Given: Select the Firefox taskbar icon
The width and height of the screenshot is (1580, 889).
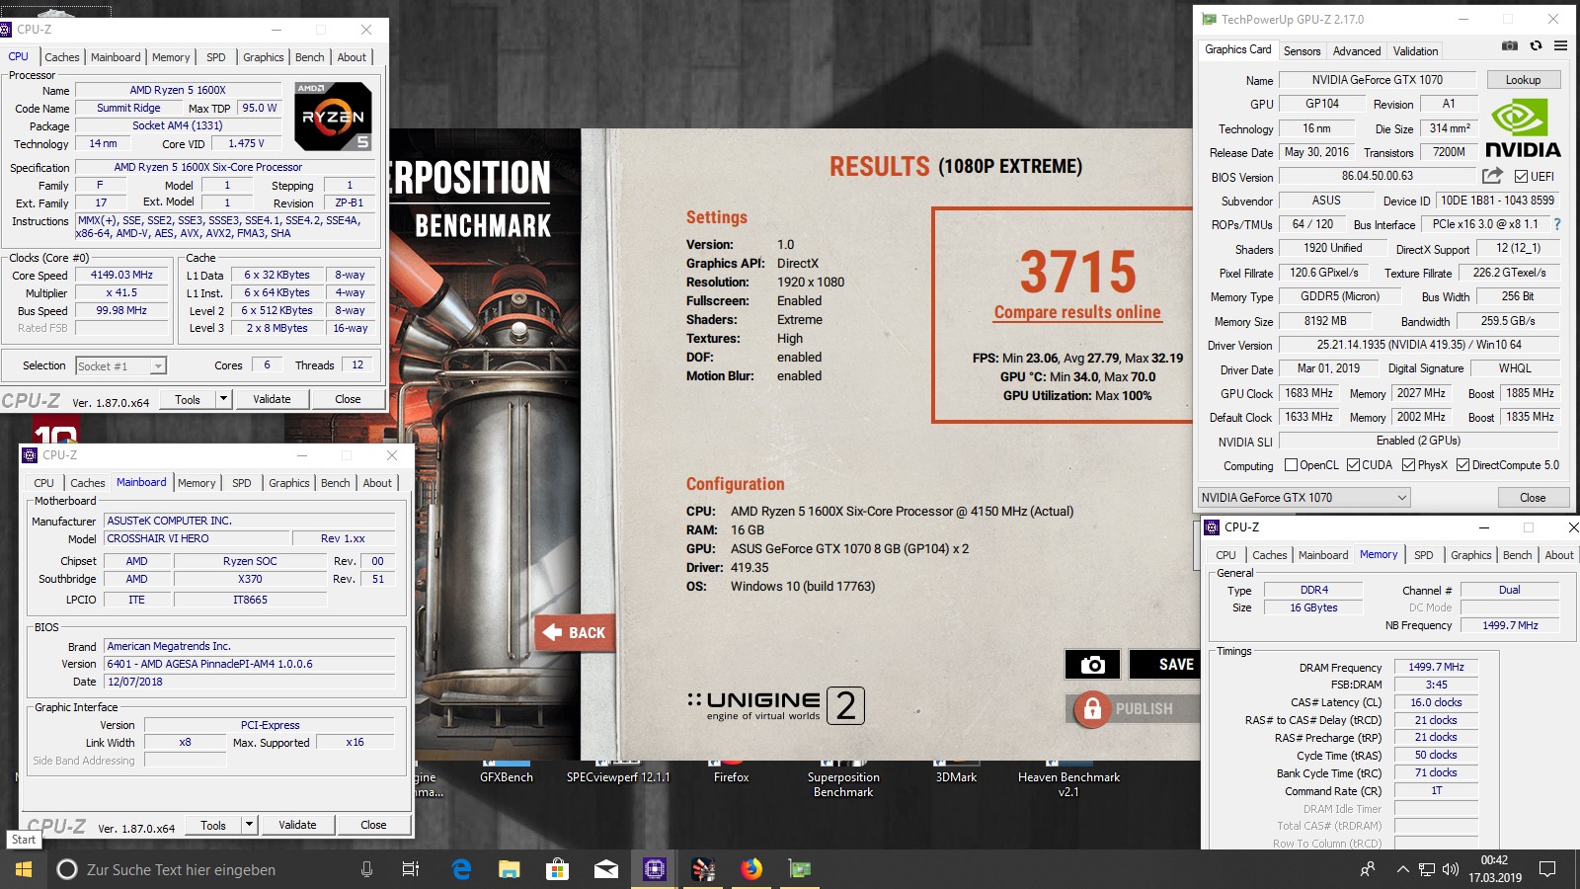Looking at the screenshot, I should (x=751, y=869).
